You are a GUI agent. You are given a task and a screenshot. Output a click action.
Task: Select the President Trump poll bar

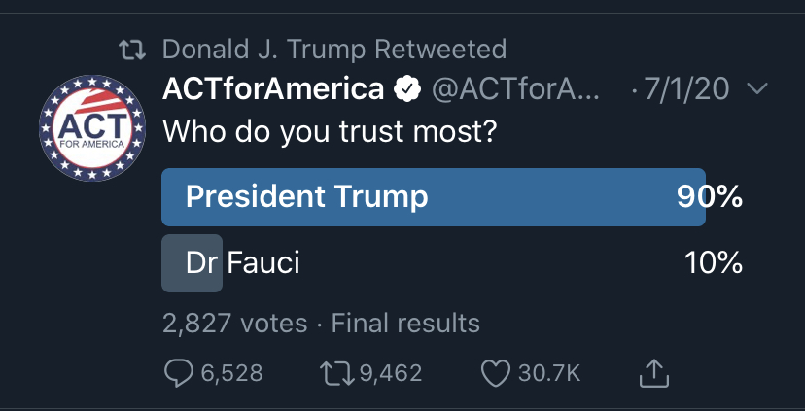coord(434,197)
